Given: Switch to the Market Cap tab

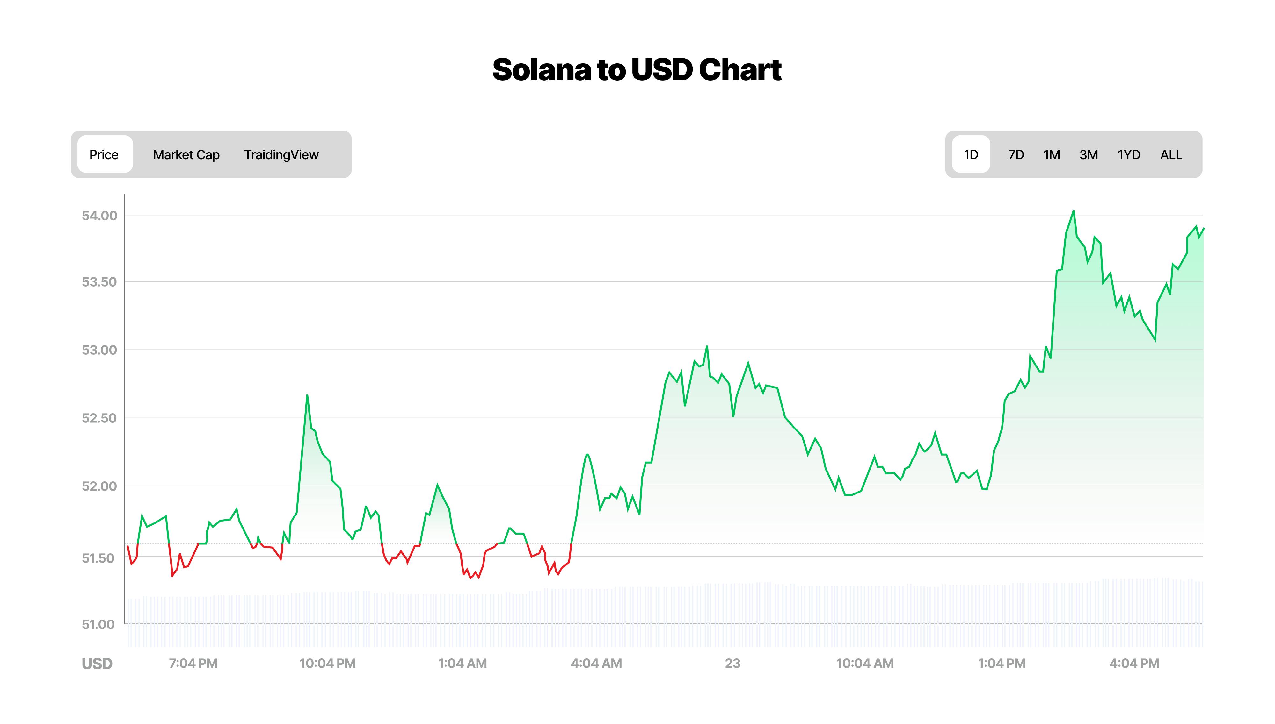Looking at the screenshot, I should [186, 155].
